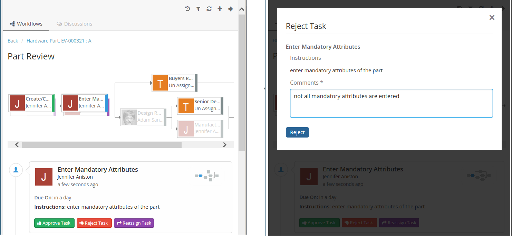
Task: Switch to the Discussions tab
Action: (x=75, y=24)
